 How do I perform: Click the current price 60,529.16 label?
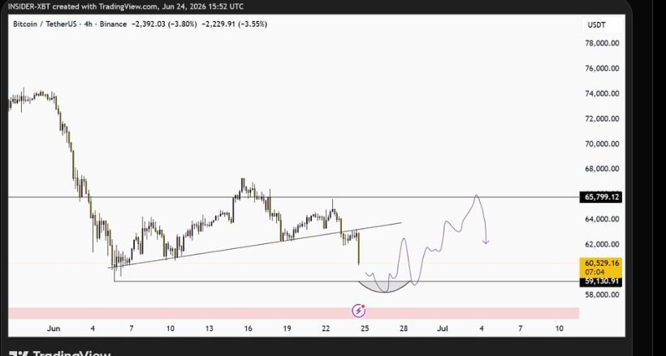coord(600,264)
